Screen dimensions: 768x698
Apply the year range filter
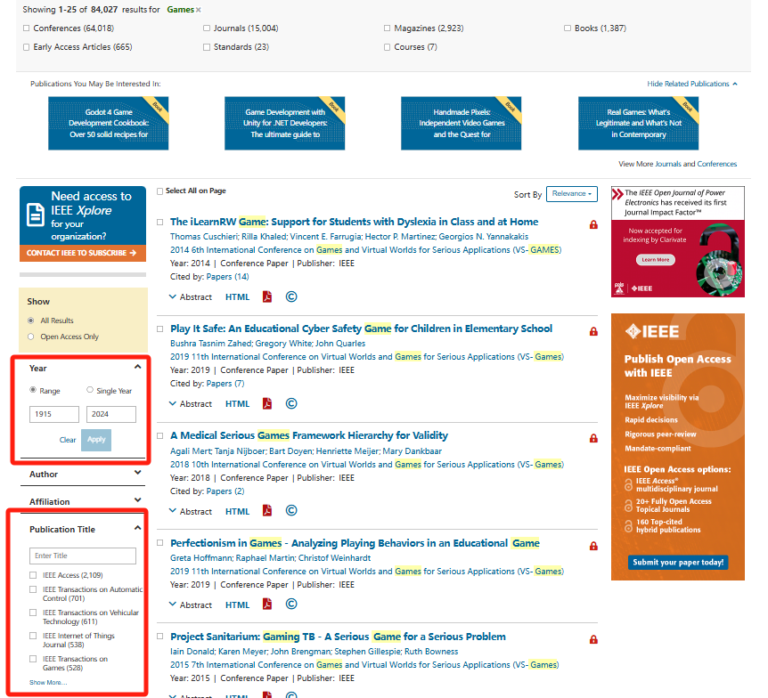(x=96, y=440)
